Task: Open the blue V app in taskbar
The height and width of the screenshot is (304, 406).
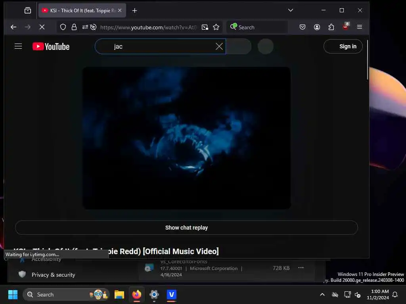Action: pos(171,294)
